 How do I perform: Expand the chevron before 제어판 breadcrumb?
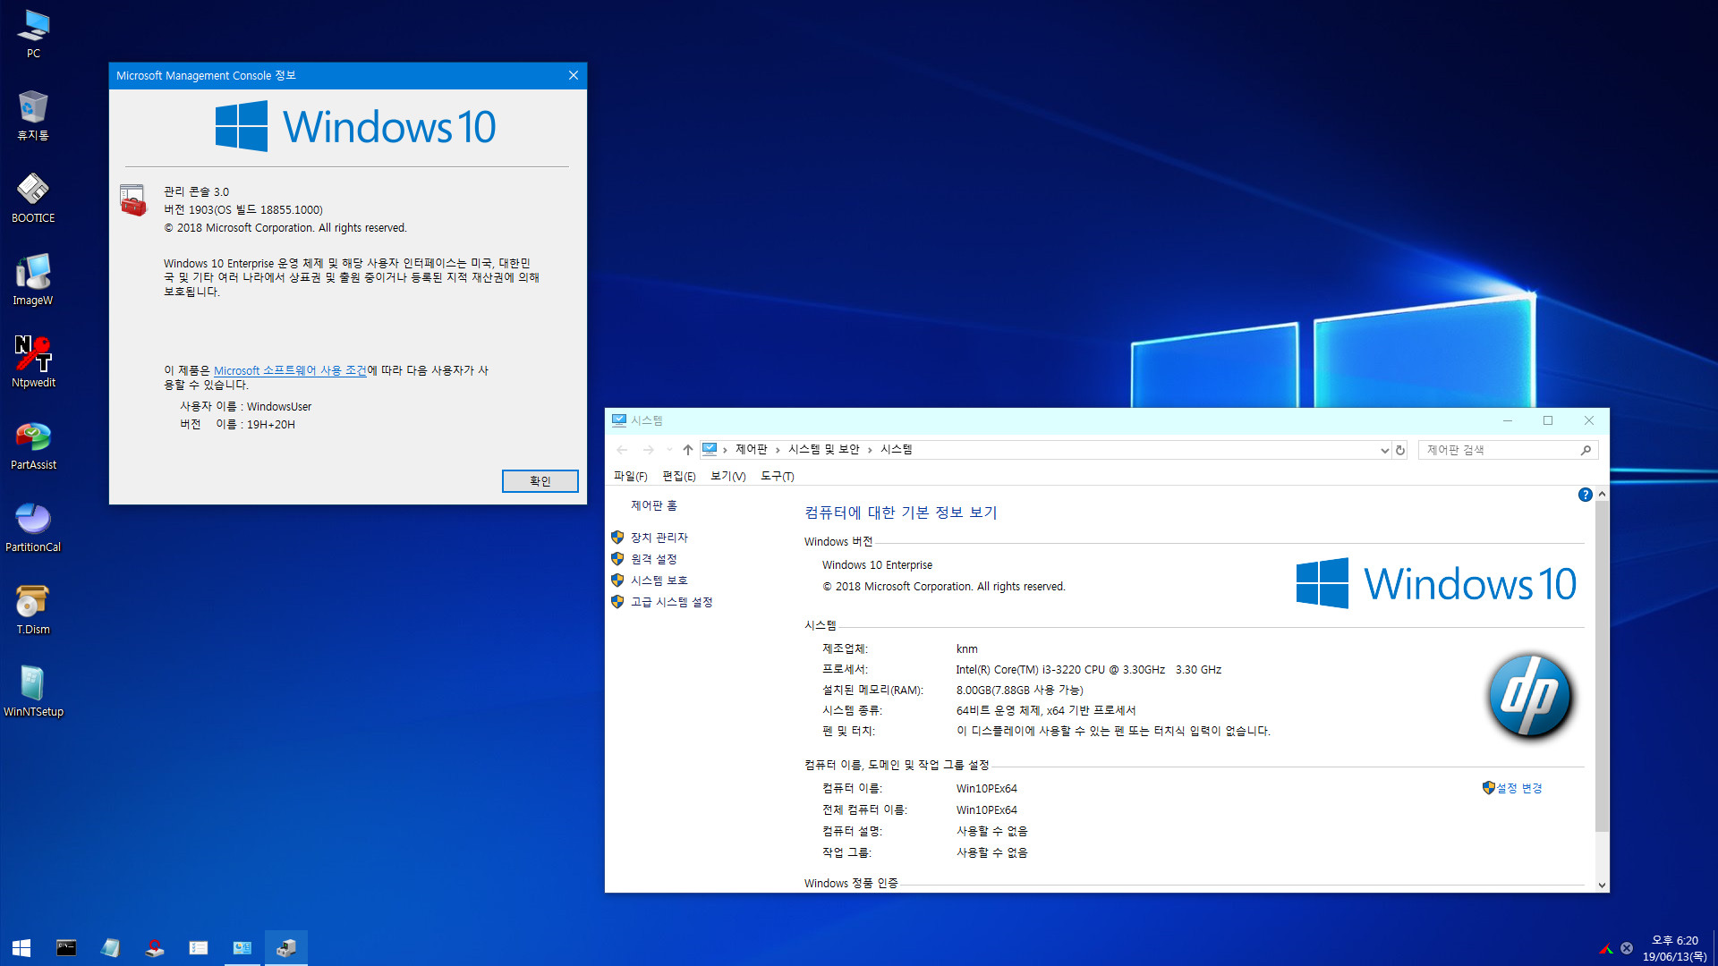click(x=725, y=450)
